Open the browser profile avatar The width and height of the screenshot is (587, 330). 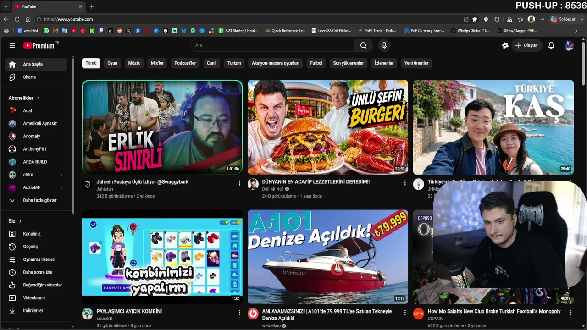[531, 19]
